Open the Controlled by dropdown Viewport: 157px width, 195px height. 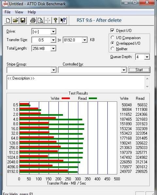pos(124,70)
